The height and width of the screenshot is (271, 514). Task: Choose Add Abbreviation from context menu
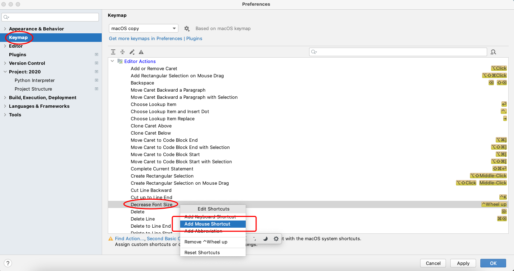click(x=213, y=231)
